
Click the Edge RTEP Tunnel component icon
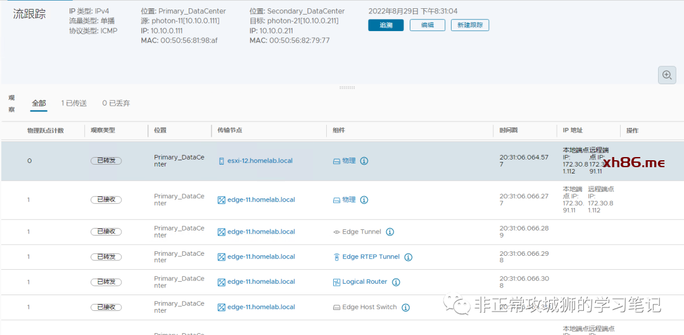click(x=337, y=257)
